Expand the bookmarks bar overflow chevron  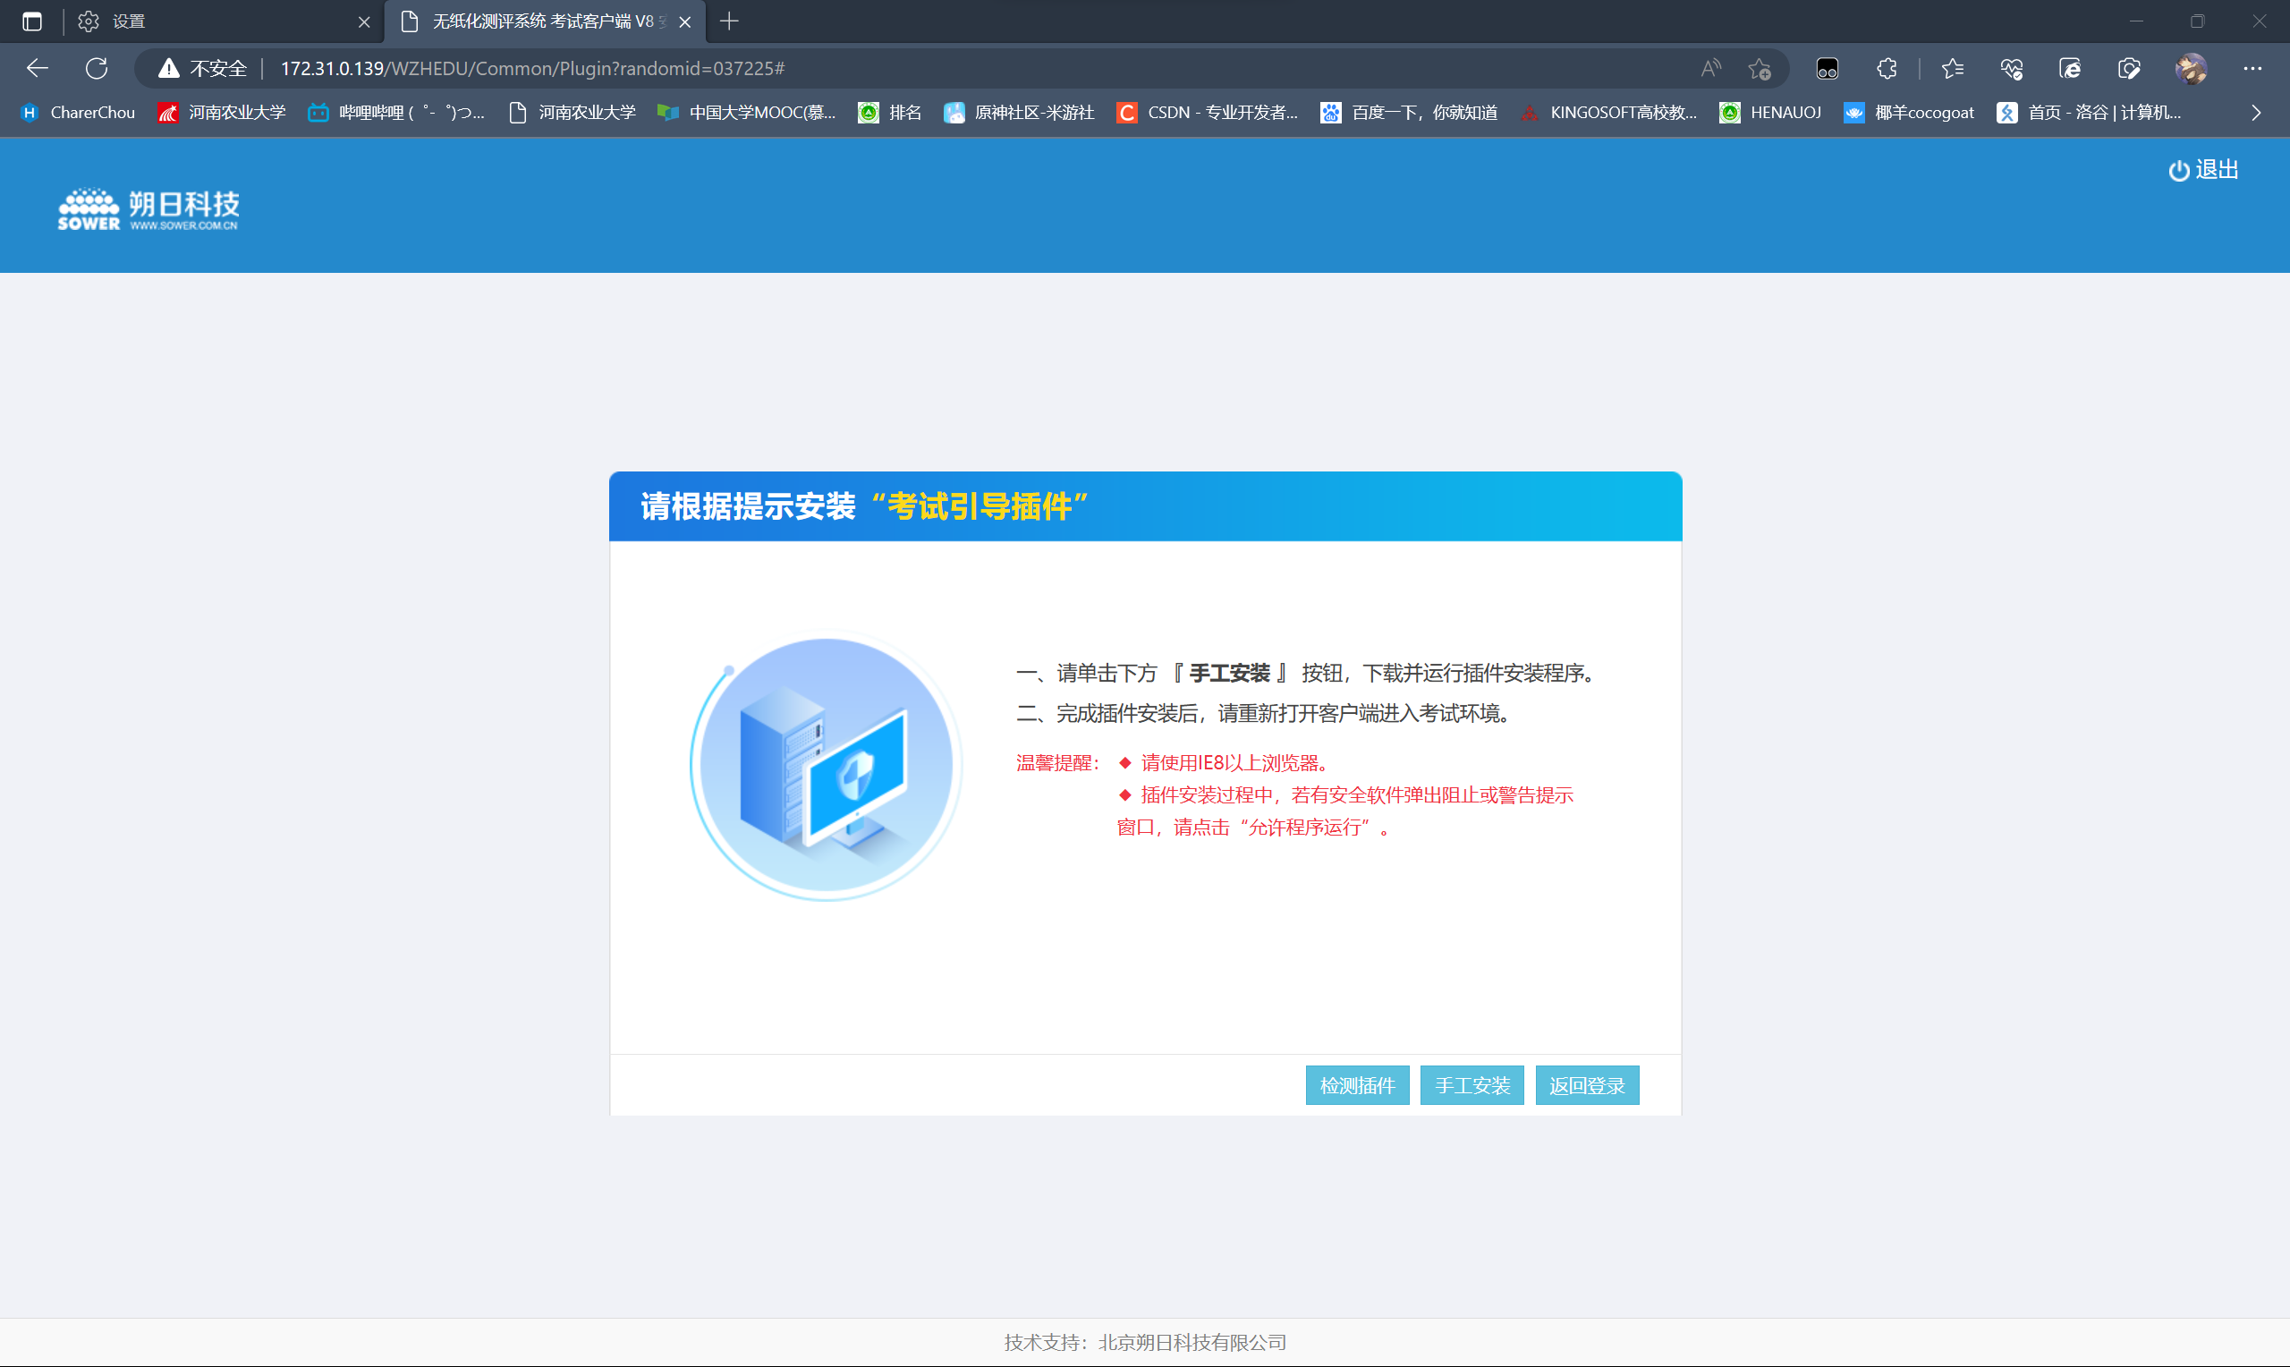[x=2256, y=113]
